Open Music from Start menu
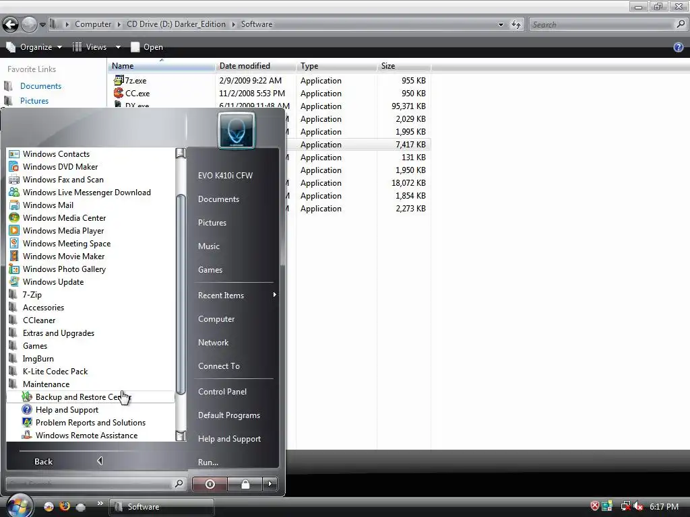This screenshot has width=690, height=517. coord(209,246)
